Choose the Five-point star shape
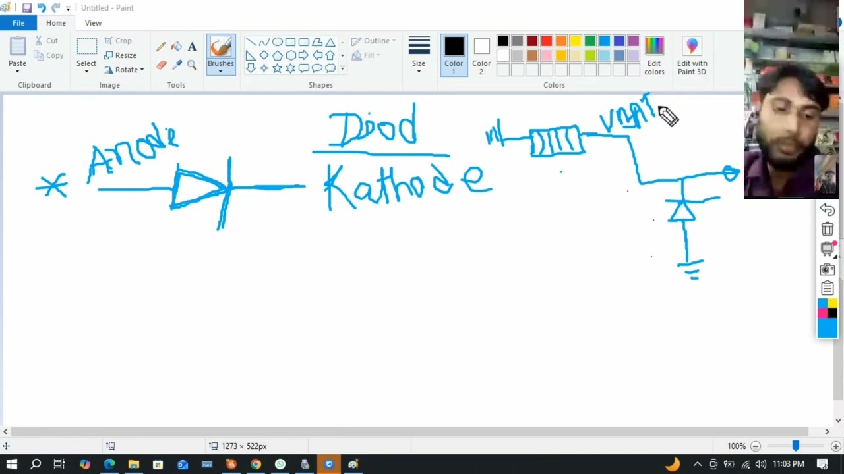The height and width of the screenshot is (474, 844). pyautogui.click(x=277, y=68)
